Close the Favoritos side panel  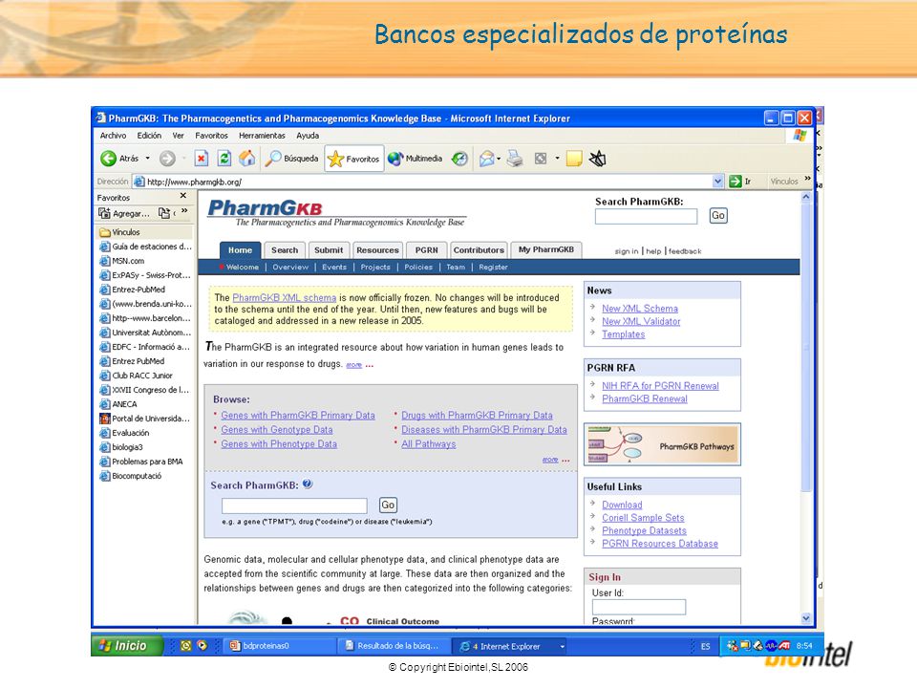click(x=183, y=196)
